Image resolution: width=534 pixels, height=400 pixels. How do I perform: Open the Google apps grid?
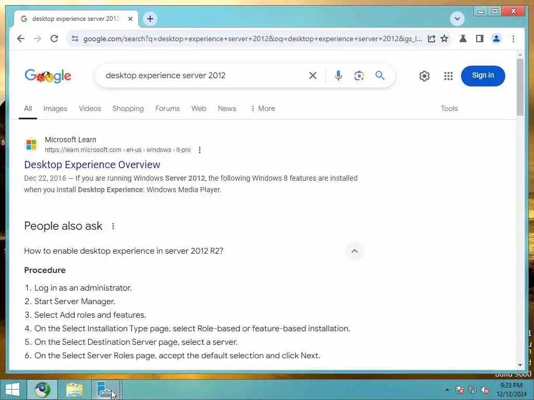(x=448, y=76)
